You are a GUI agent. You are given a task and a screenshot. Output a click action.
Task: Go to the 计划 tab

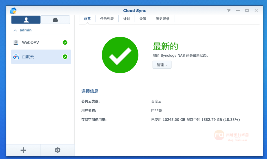coord(127,19)
